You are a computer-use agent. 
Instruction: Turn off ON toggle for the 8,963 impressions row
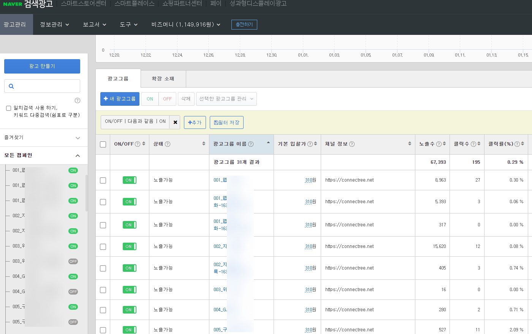129,180
